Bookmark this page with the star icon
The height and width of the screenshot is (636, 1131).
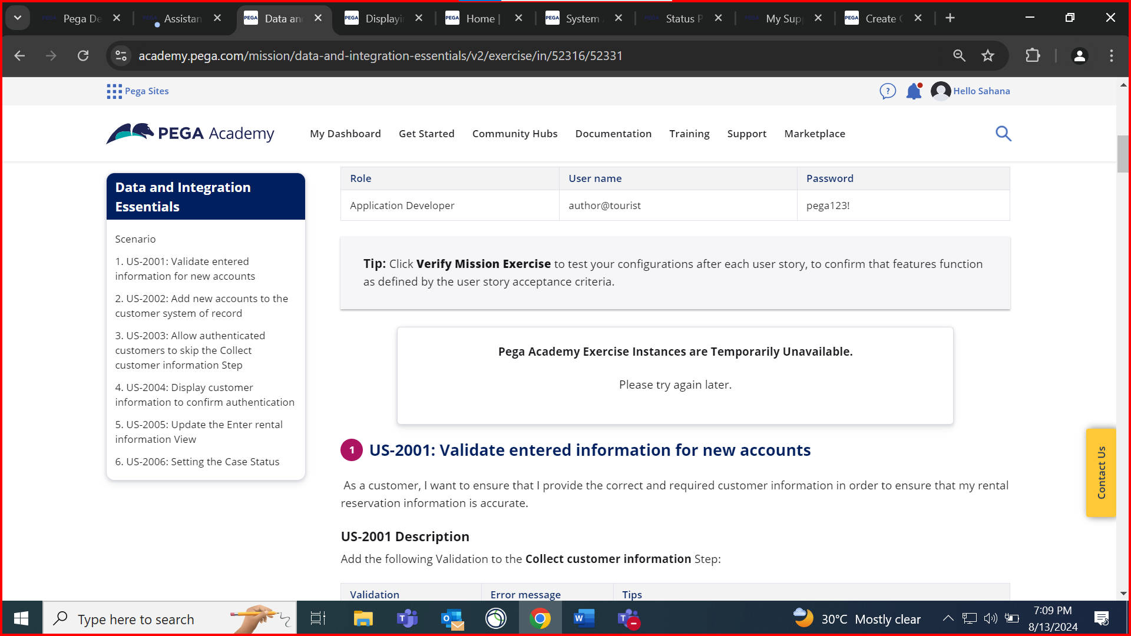tap(988, 56)
